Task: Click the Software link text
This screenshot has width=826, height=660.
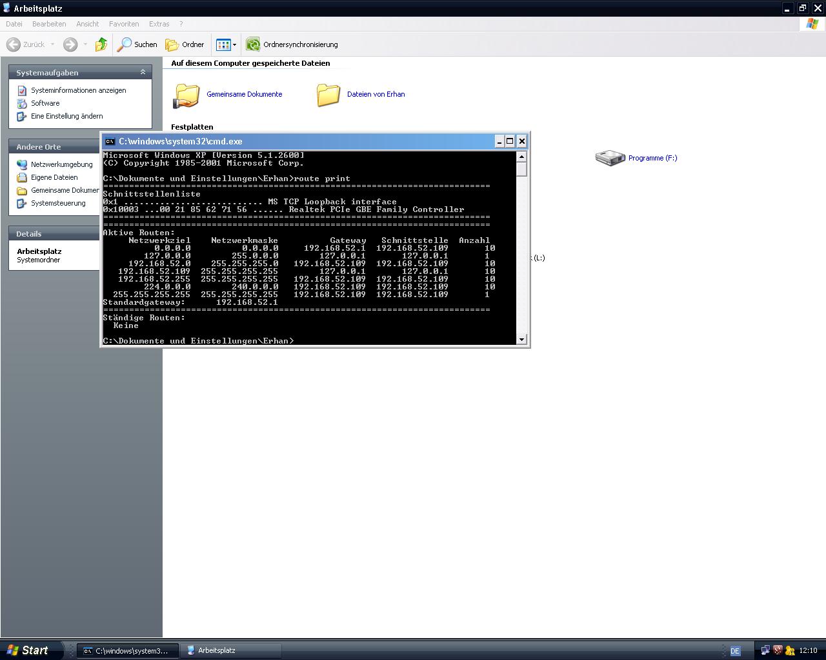Action: click(x=45, y=103)
